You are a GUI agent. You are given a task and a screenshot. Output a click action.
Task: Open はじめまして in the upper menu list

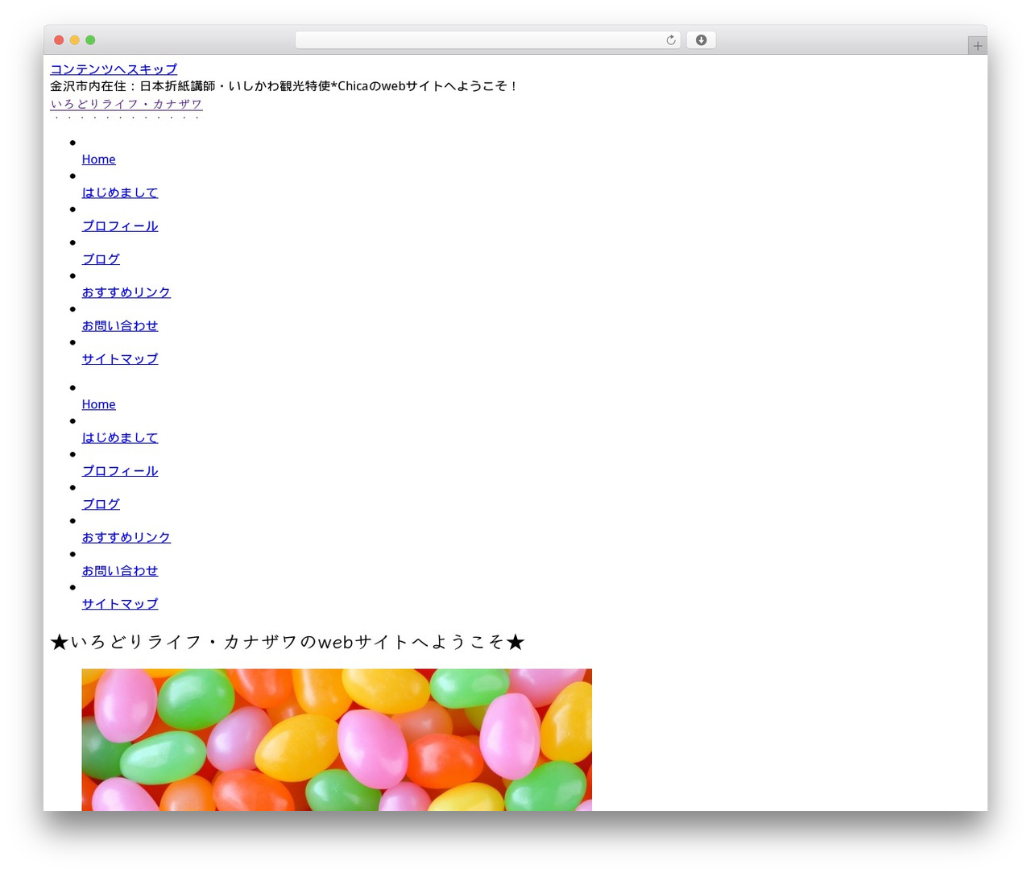[x=120, y=192]
